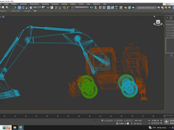Open Graph Editors menu
Viewport: 174px width, 130px height.
pyautogui.click(x=34, y=4)
